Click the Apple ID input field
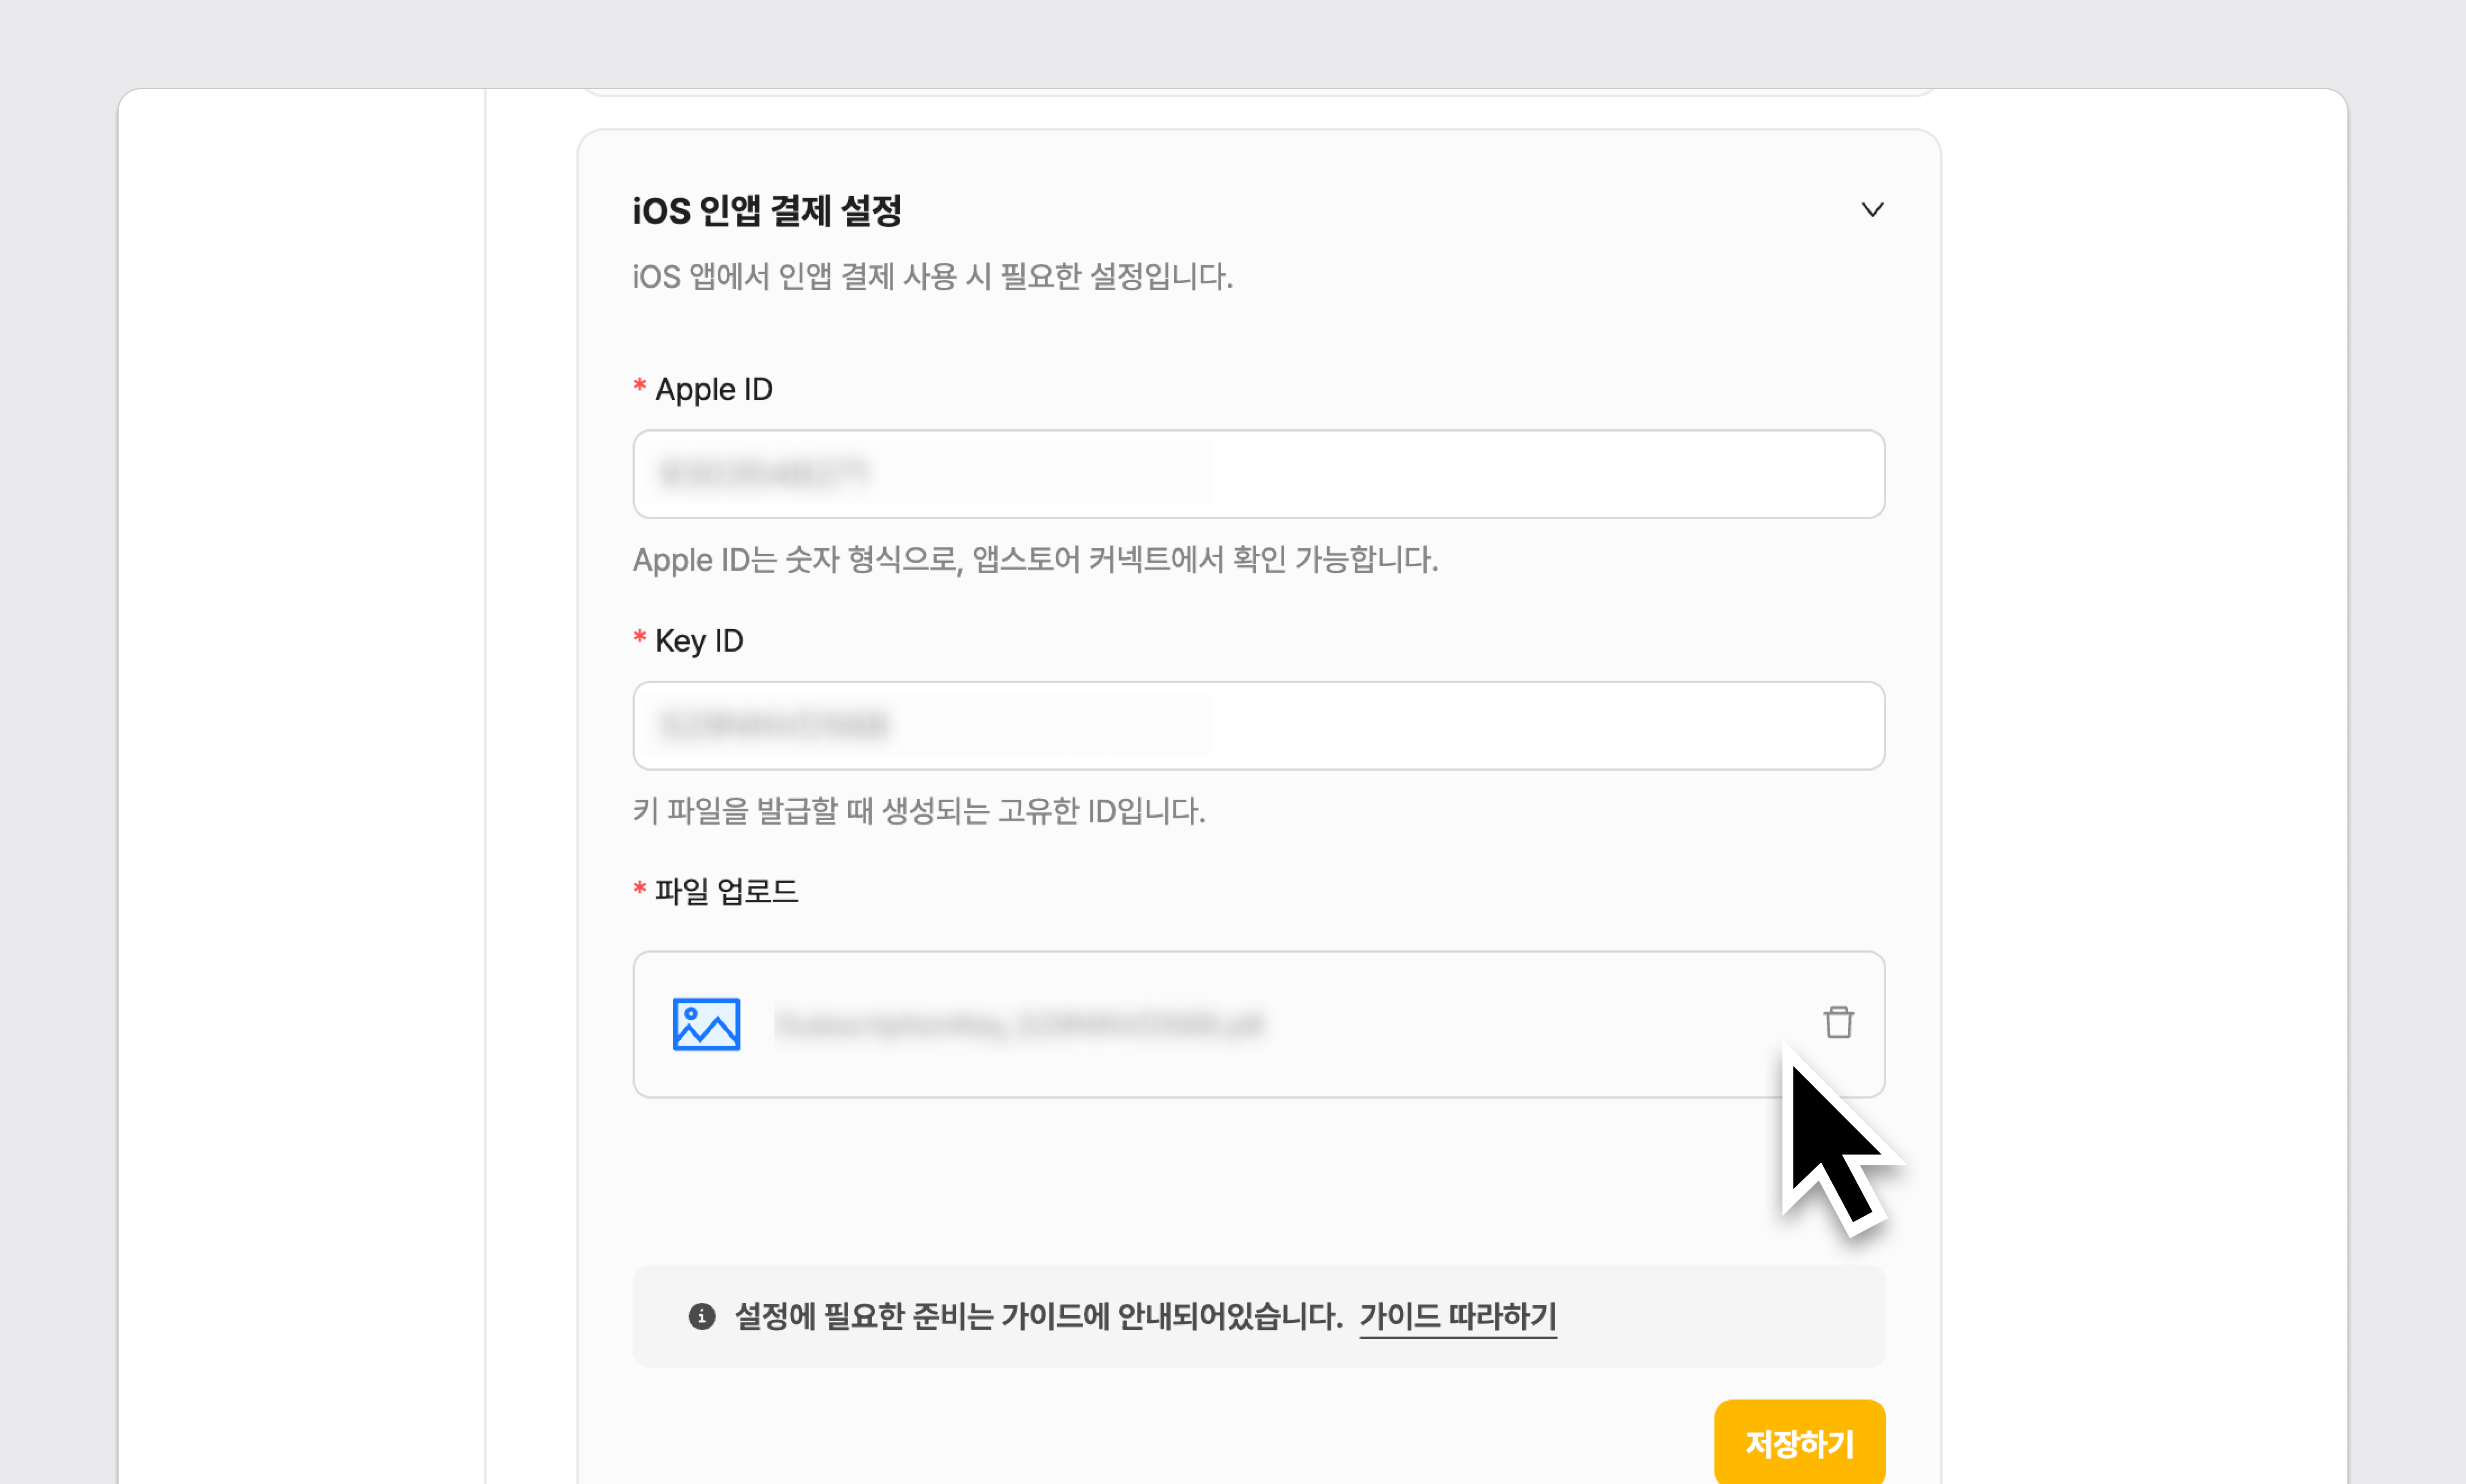This screenshot has width=2466, height=1484. tap(1258, 474)
